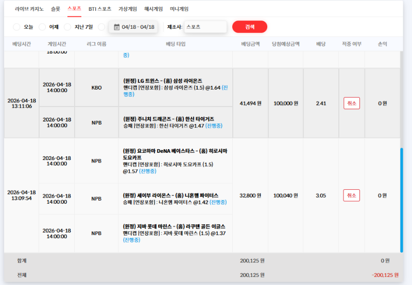The image size is (412, 285).
Task: Select the 지난 7일 radio button
Action: [x=68, y=27]
